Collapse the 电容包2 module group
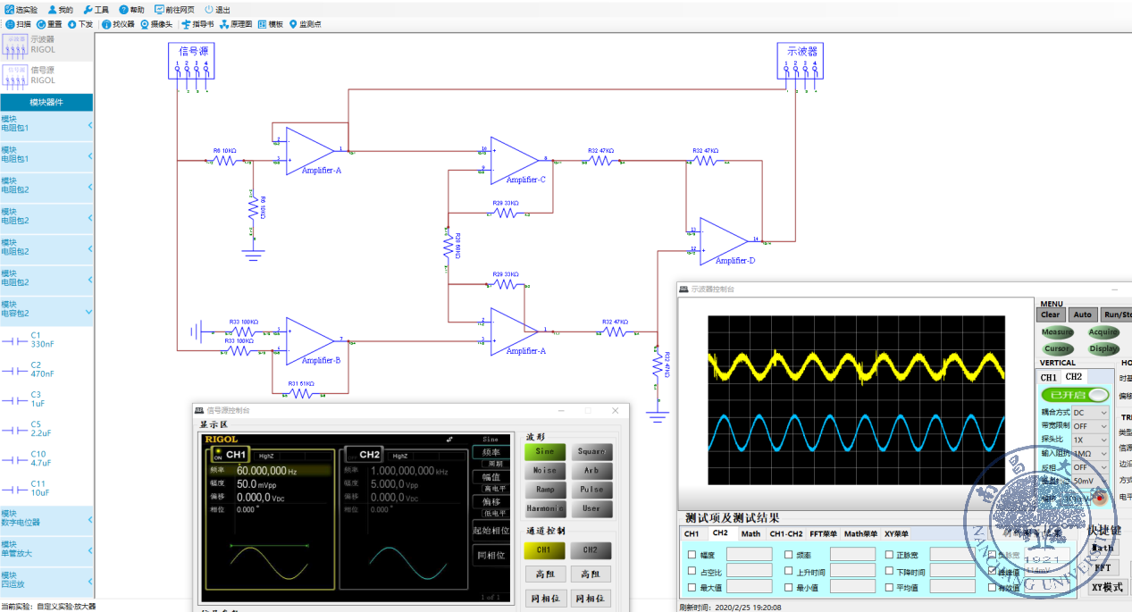The image size is (1132, 612). click(x=88, y=312)
